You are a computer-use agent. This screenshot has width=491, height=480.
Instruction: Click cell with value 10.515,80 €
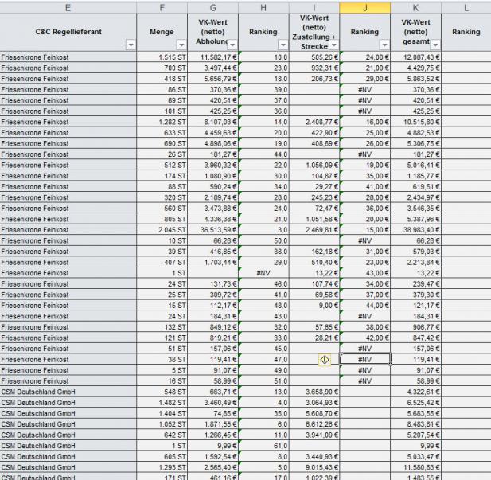pos(416,122)
